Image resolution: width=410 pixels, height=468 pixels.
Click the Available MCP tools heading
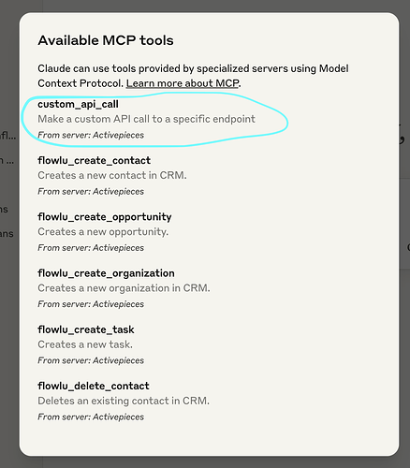pyautogui.click(x=106, y=40)
